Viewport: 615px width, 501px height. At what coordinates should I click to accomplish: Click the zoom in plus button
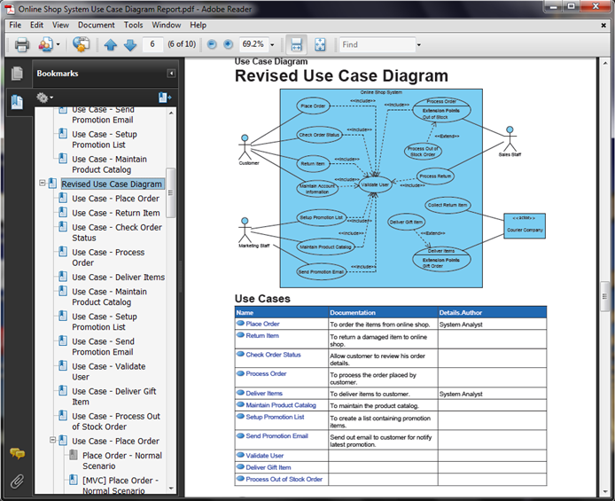(228, 44)
